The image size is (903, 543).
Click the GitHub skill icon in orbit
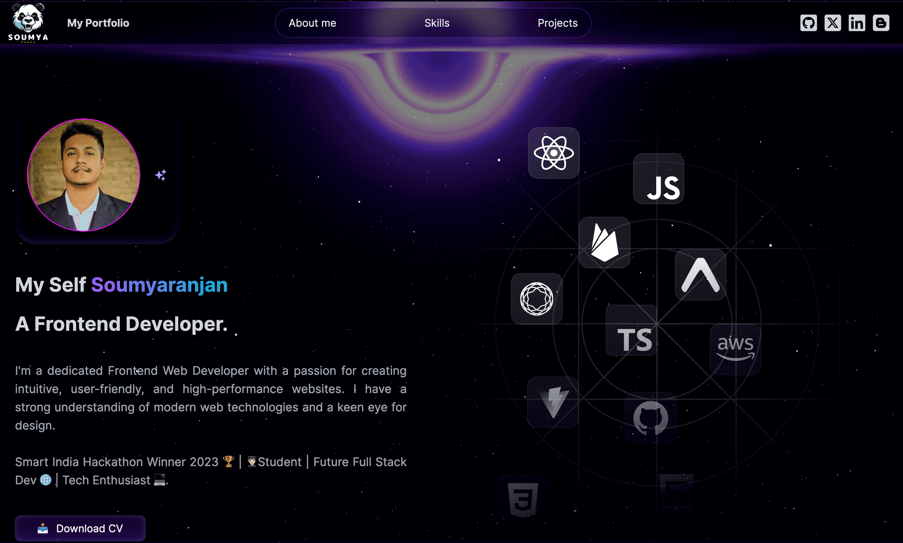[651, 418]
